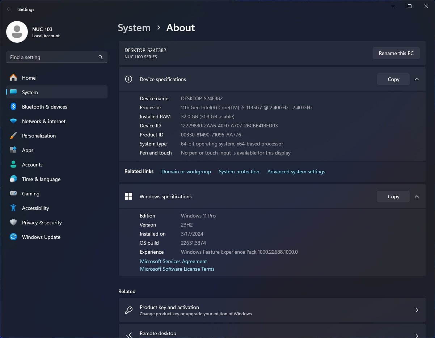Open Accessibility label in sidebar

point(35,208)
